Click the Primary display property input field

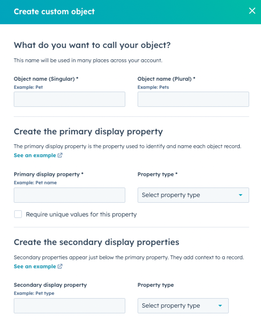(69, 195)
